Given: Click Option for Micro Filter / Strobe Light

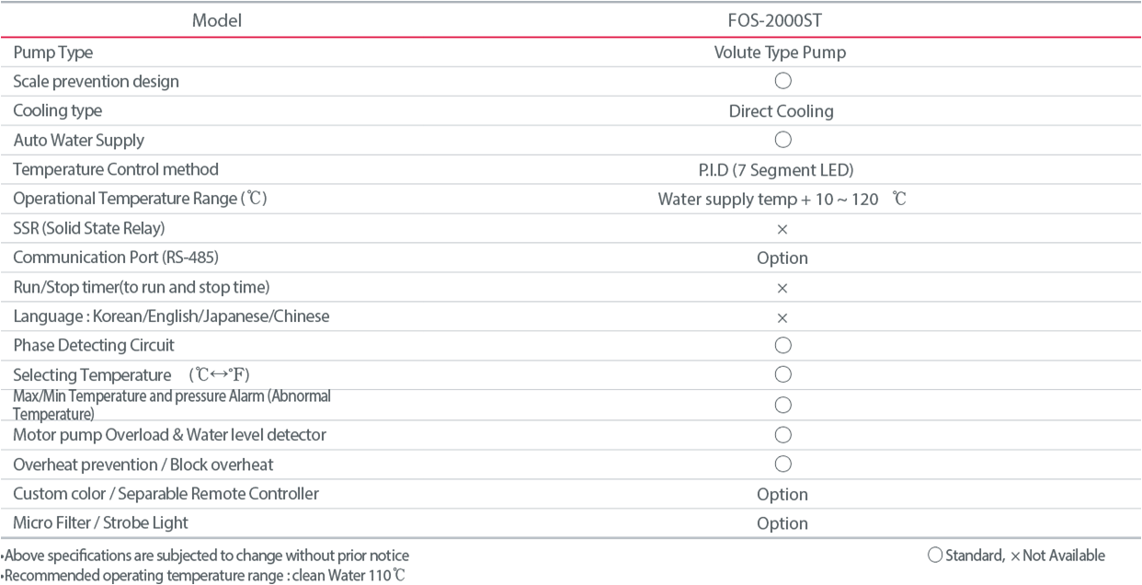Looking at the screenshot, I should (x=782, y=523).
